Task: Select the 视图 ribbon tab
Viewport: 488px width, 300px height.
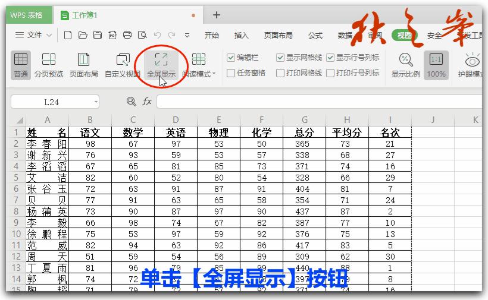Action: (404, 36)
